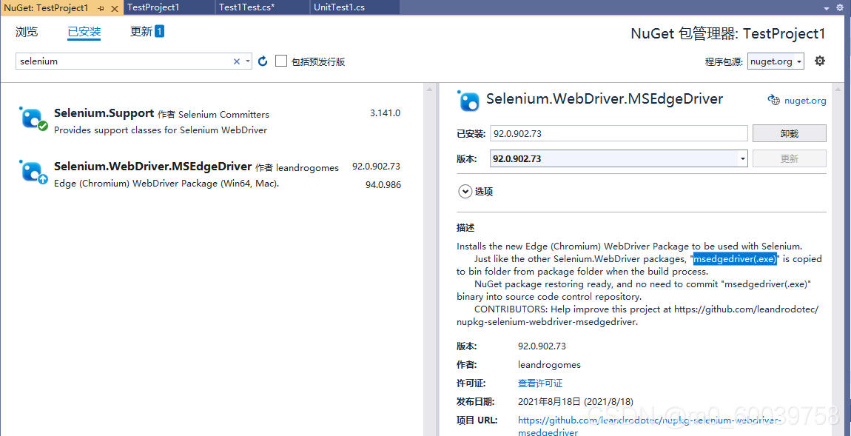Open the GitHub project URL link
The height and width of the screenshot is (436, 851).
coord(650,426)
